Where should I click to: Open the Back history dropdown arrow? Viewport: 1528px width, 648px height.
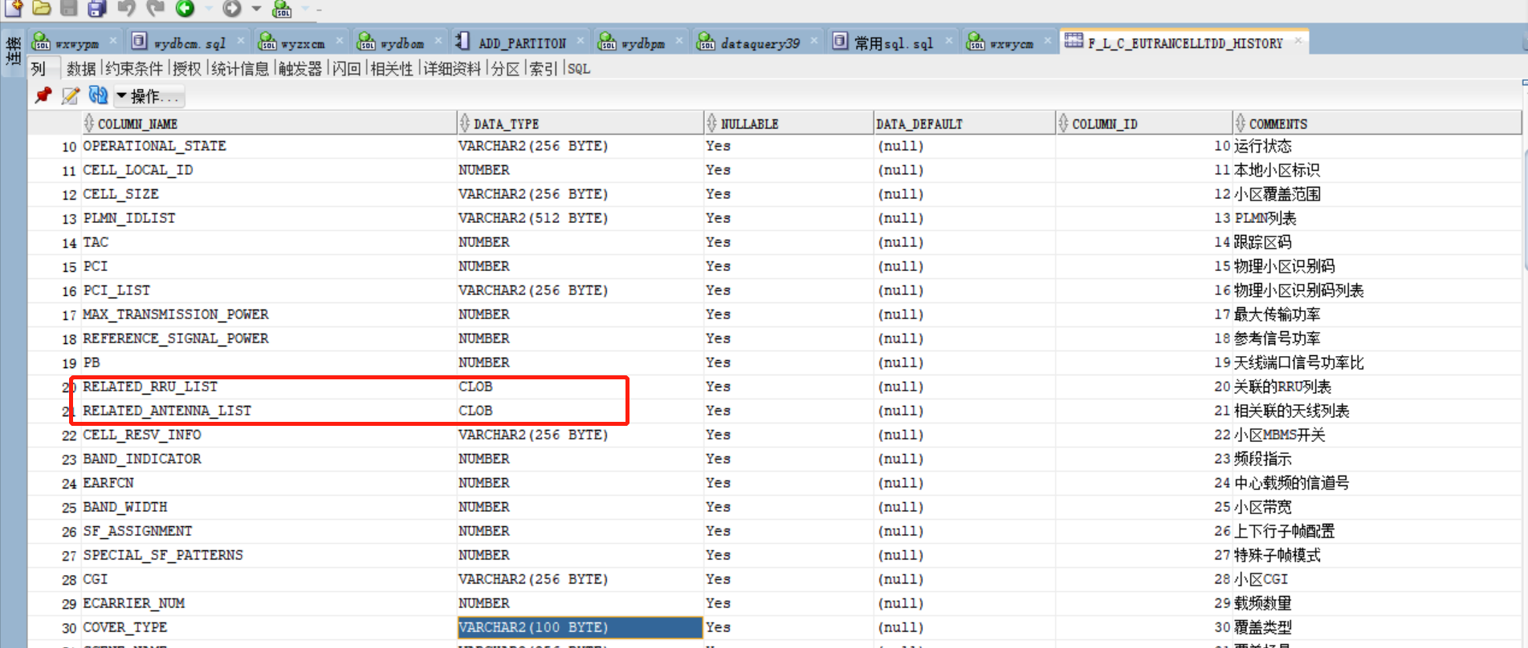(x=209, y=9)
